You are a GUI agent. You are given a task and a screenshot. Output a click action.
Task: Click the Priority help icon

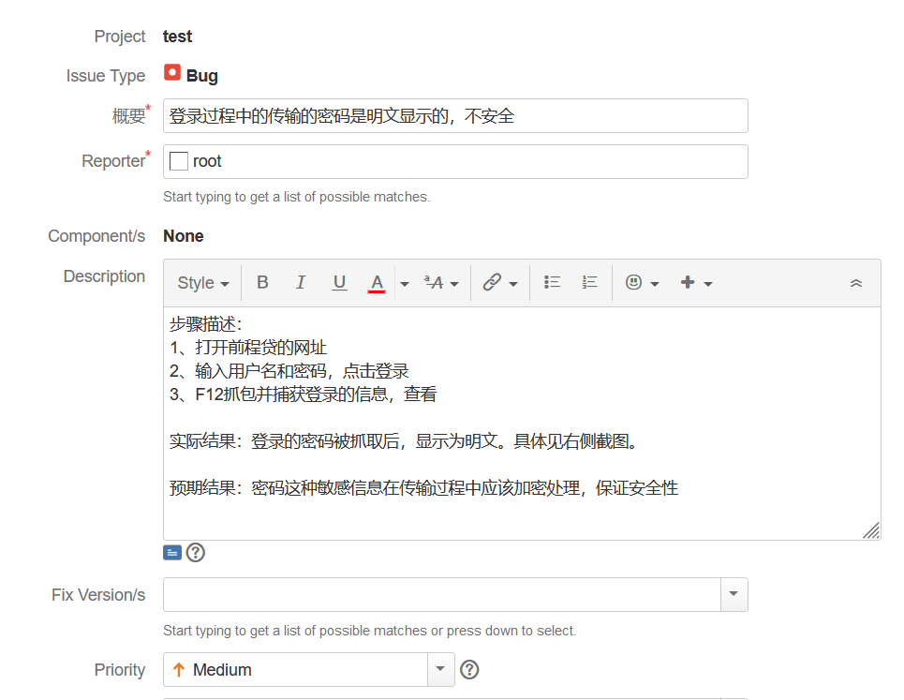pos(469,669)
